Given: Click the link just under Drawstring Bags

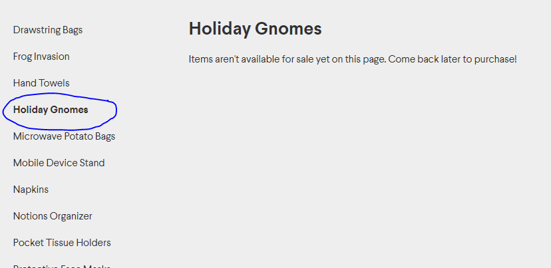Looking at the screenshot, I should pos(41,57).
